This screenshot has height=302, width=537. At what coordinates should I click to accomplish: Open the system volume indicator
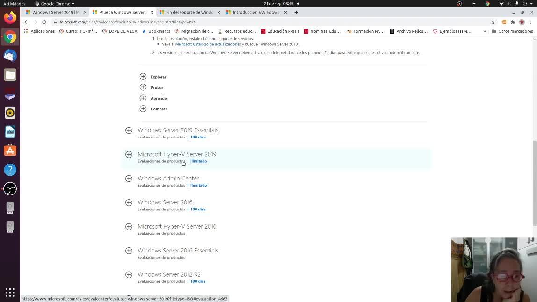(x=509, y=4)
